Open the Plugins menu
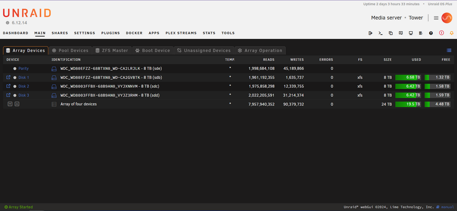The height and width of the screenshot is (211, 457). coord(111,33)
